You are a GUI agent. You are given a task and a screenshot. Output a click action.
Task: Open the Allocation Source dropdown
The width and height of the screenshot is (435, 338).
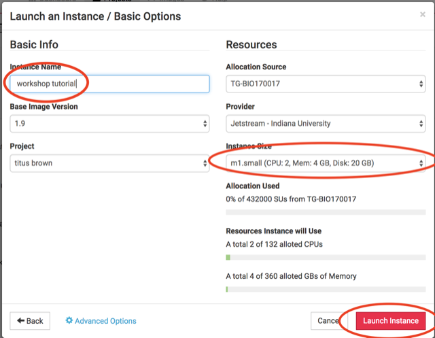pyautogui.click(x=326, y=84)
